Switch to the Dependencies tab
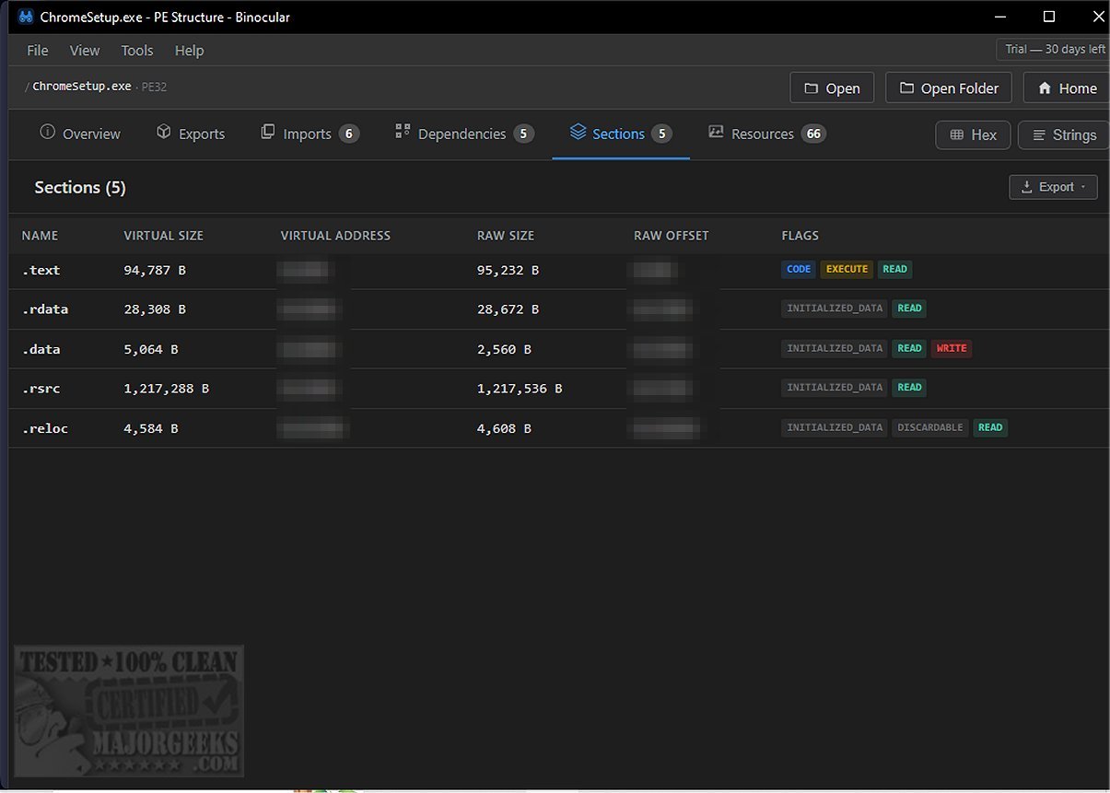The width and height of the screenshot is (1110, 793). pos(464,134)
